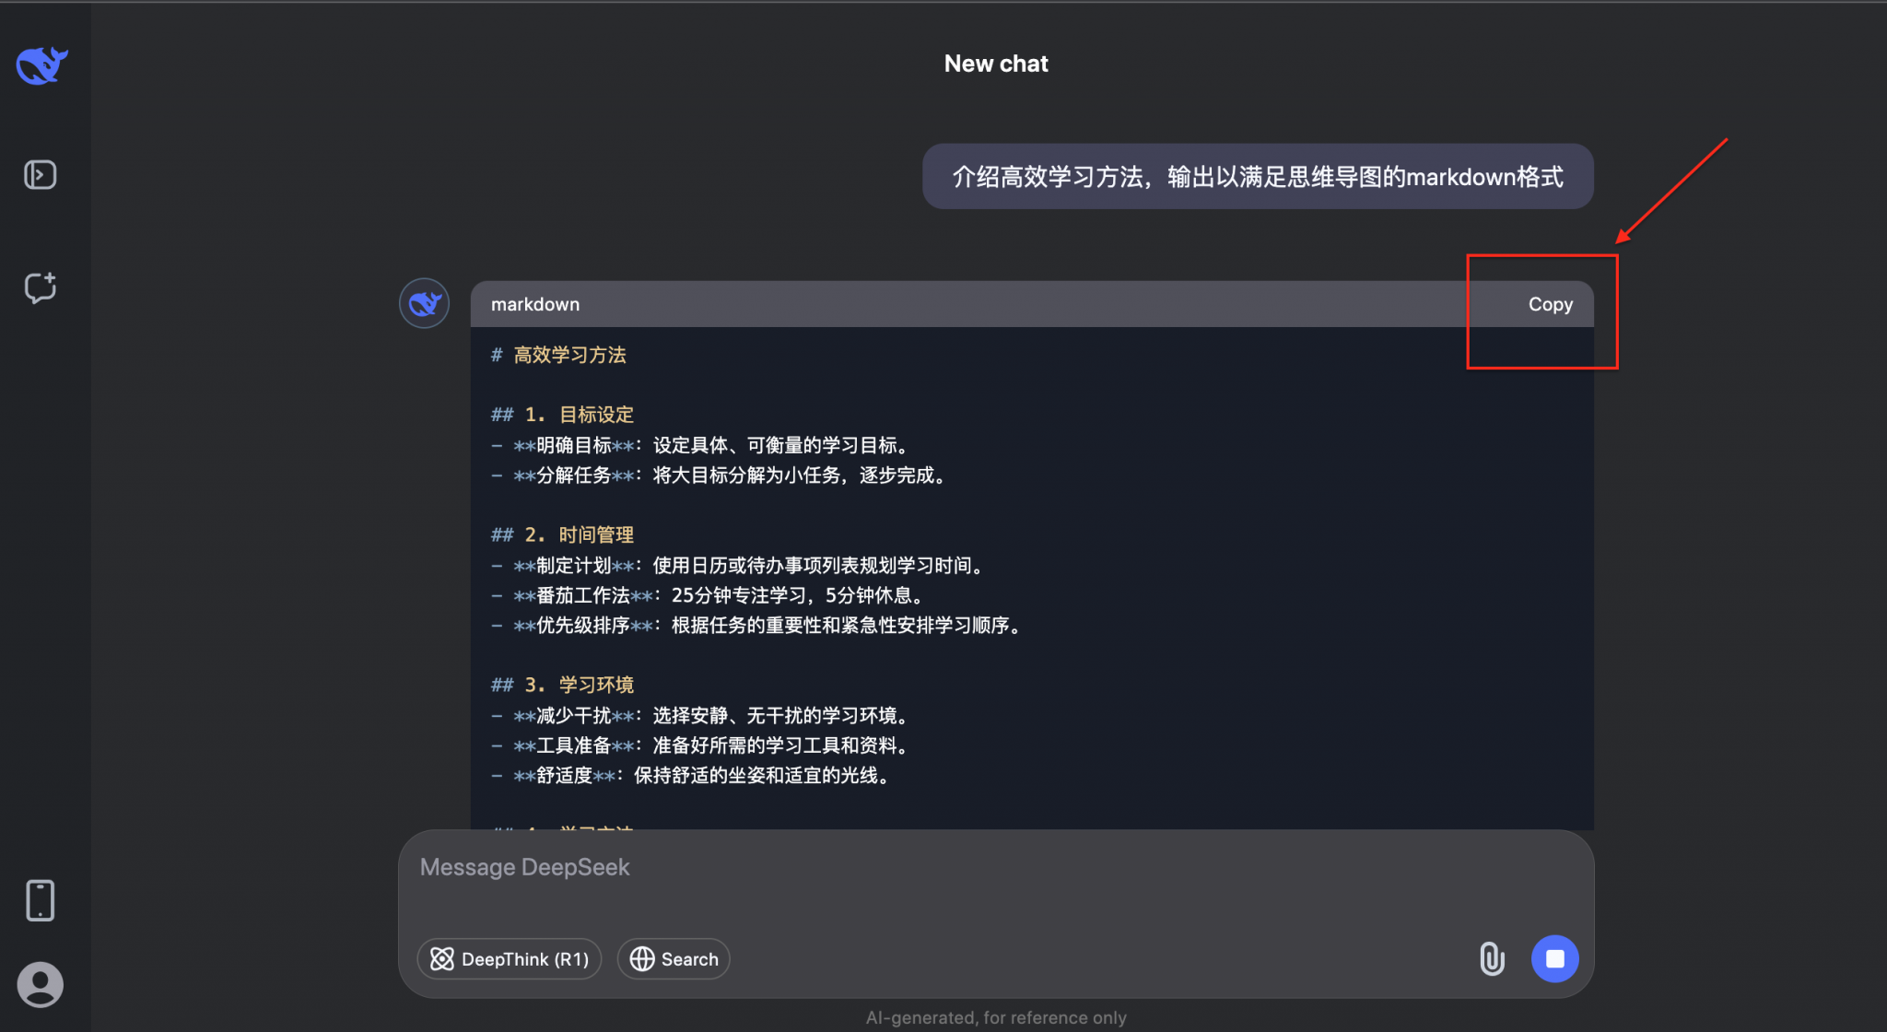
Task: Click the 'New chat' title at the top
Action: [x=996, y=63]
